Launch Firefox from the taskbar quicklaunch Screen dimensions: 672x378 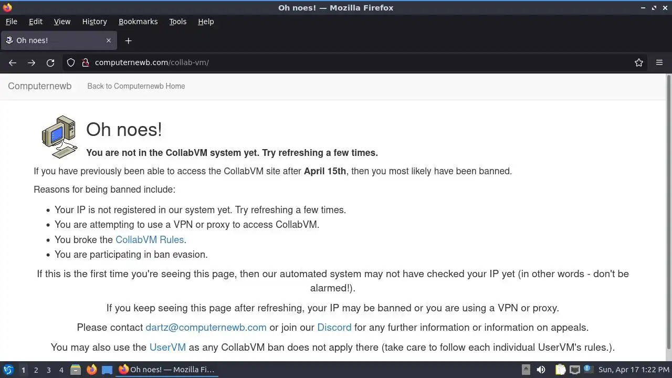[x=91, y=370]
